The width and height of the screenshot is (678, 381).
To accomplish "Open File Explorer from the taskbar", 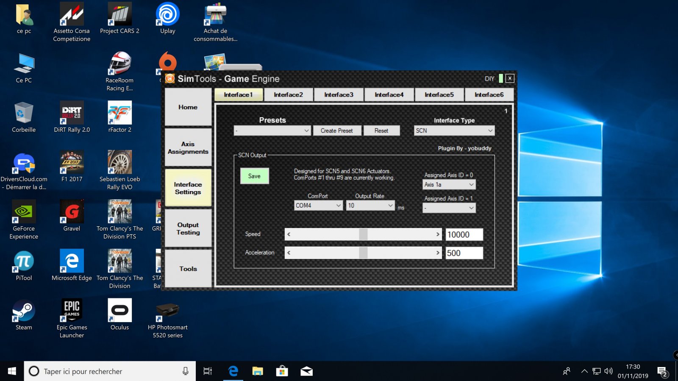I will [x=258, y=371].
